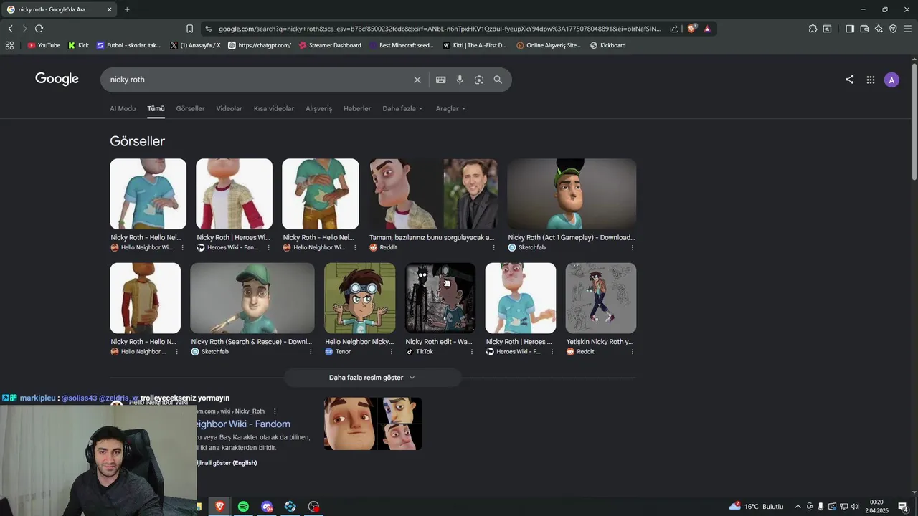Screen dimensions: 918x516
Task: Open Spotify from the taskbar
Action: tap(243, 507)
